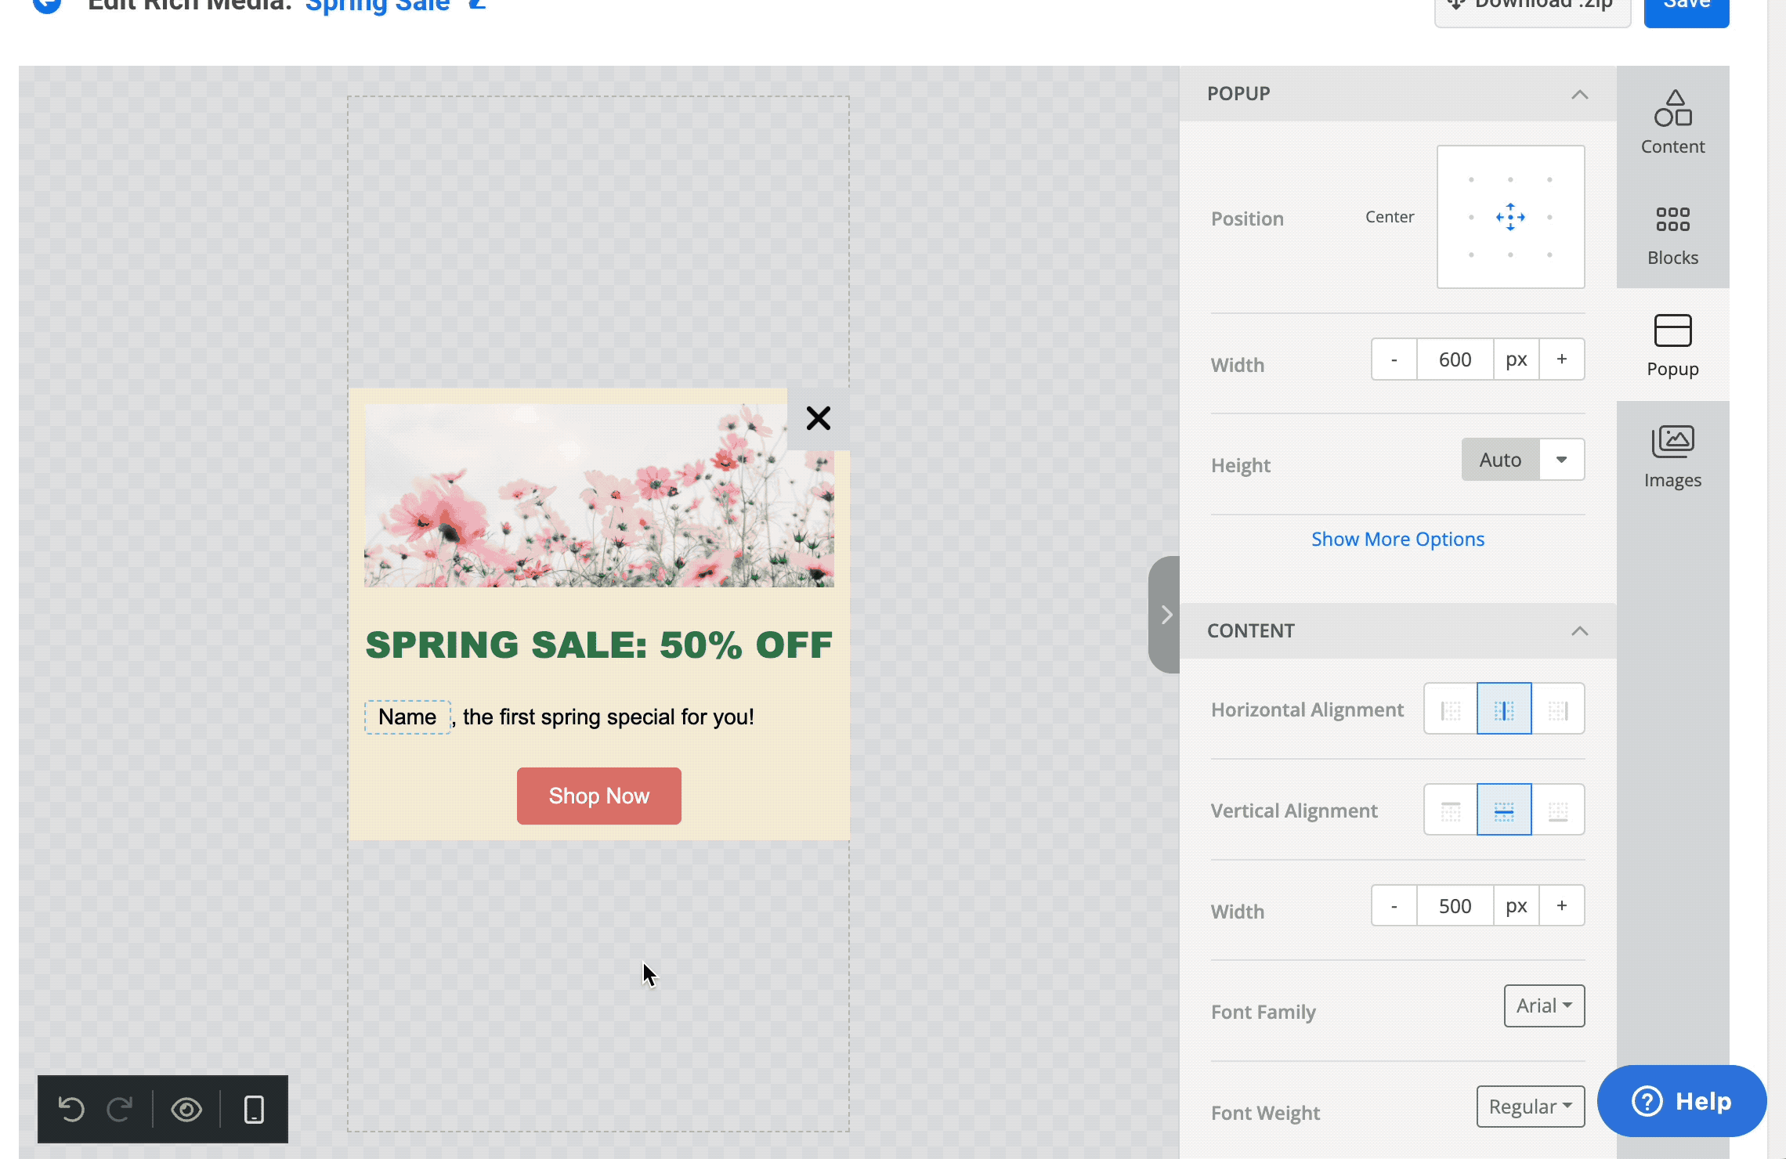This screenshot has width=1786, height=1159.
Task: Open the Font Family Arial dropdown
Action: coord(1544,1006)
